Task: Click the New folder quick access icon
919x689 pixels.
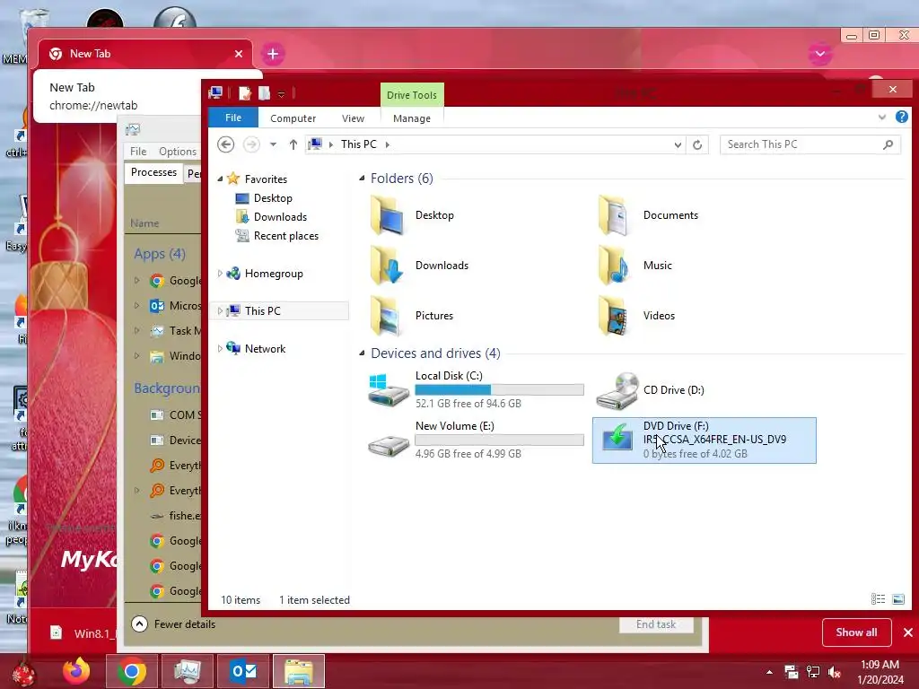Action: tap(265, 93)
